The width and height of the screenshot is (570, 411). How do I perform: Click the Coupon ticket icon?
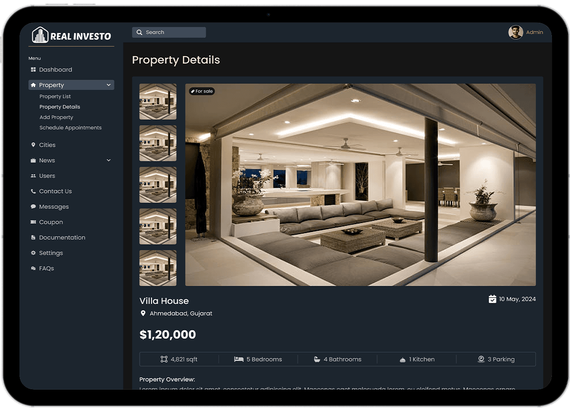click(33, 222)
